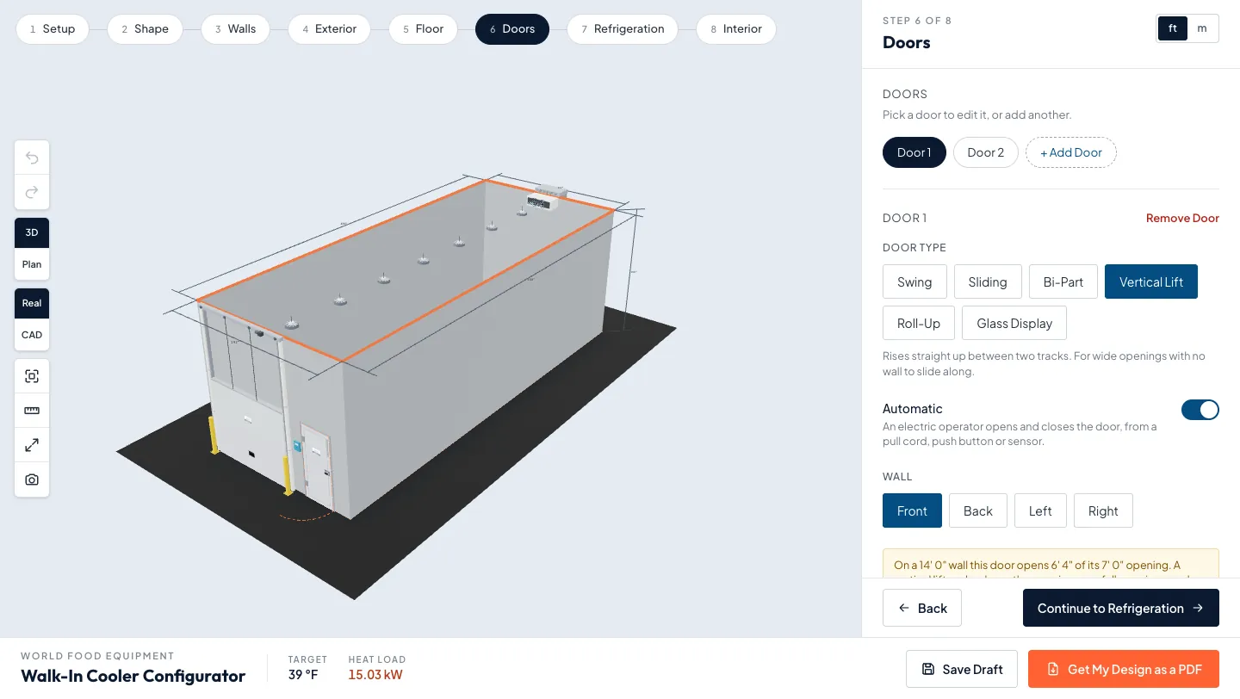Set units to feet
The width and height of the screenshot is (1240, 699).
(1173, 28)
